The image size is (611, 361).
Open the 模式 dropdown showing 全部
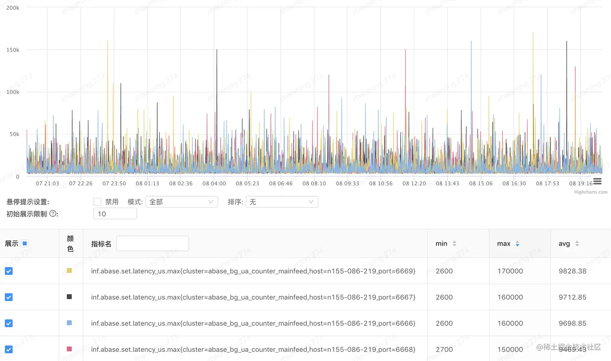[x=181, y=202]
